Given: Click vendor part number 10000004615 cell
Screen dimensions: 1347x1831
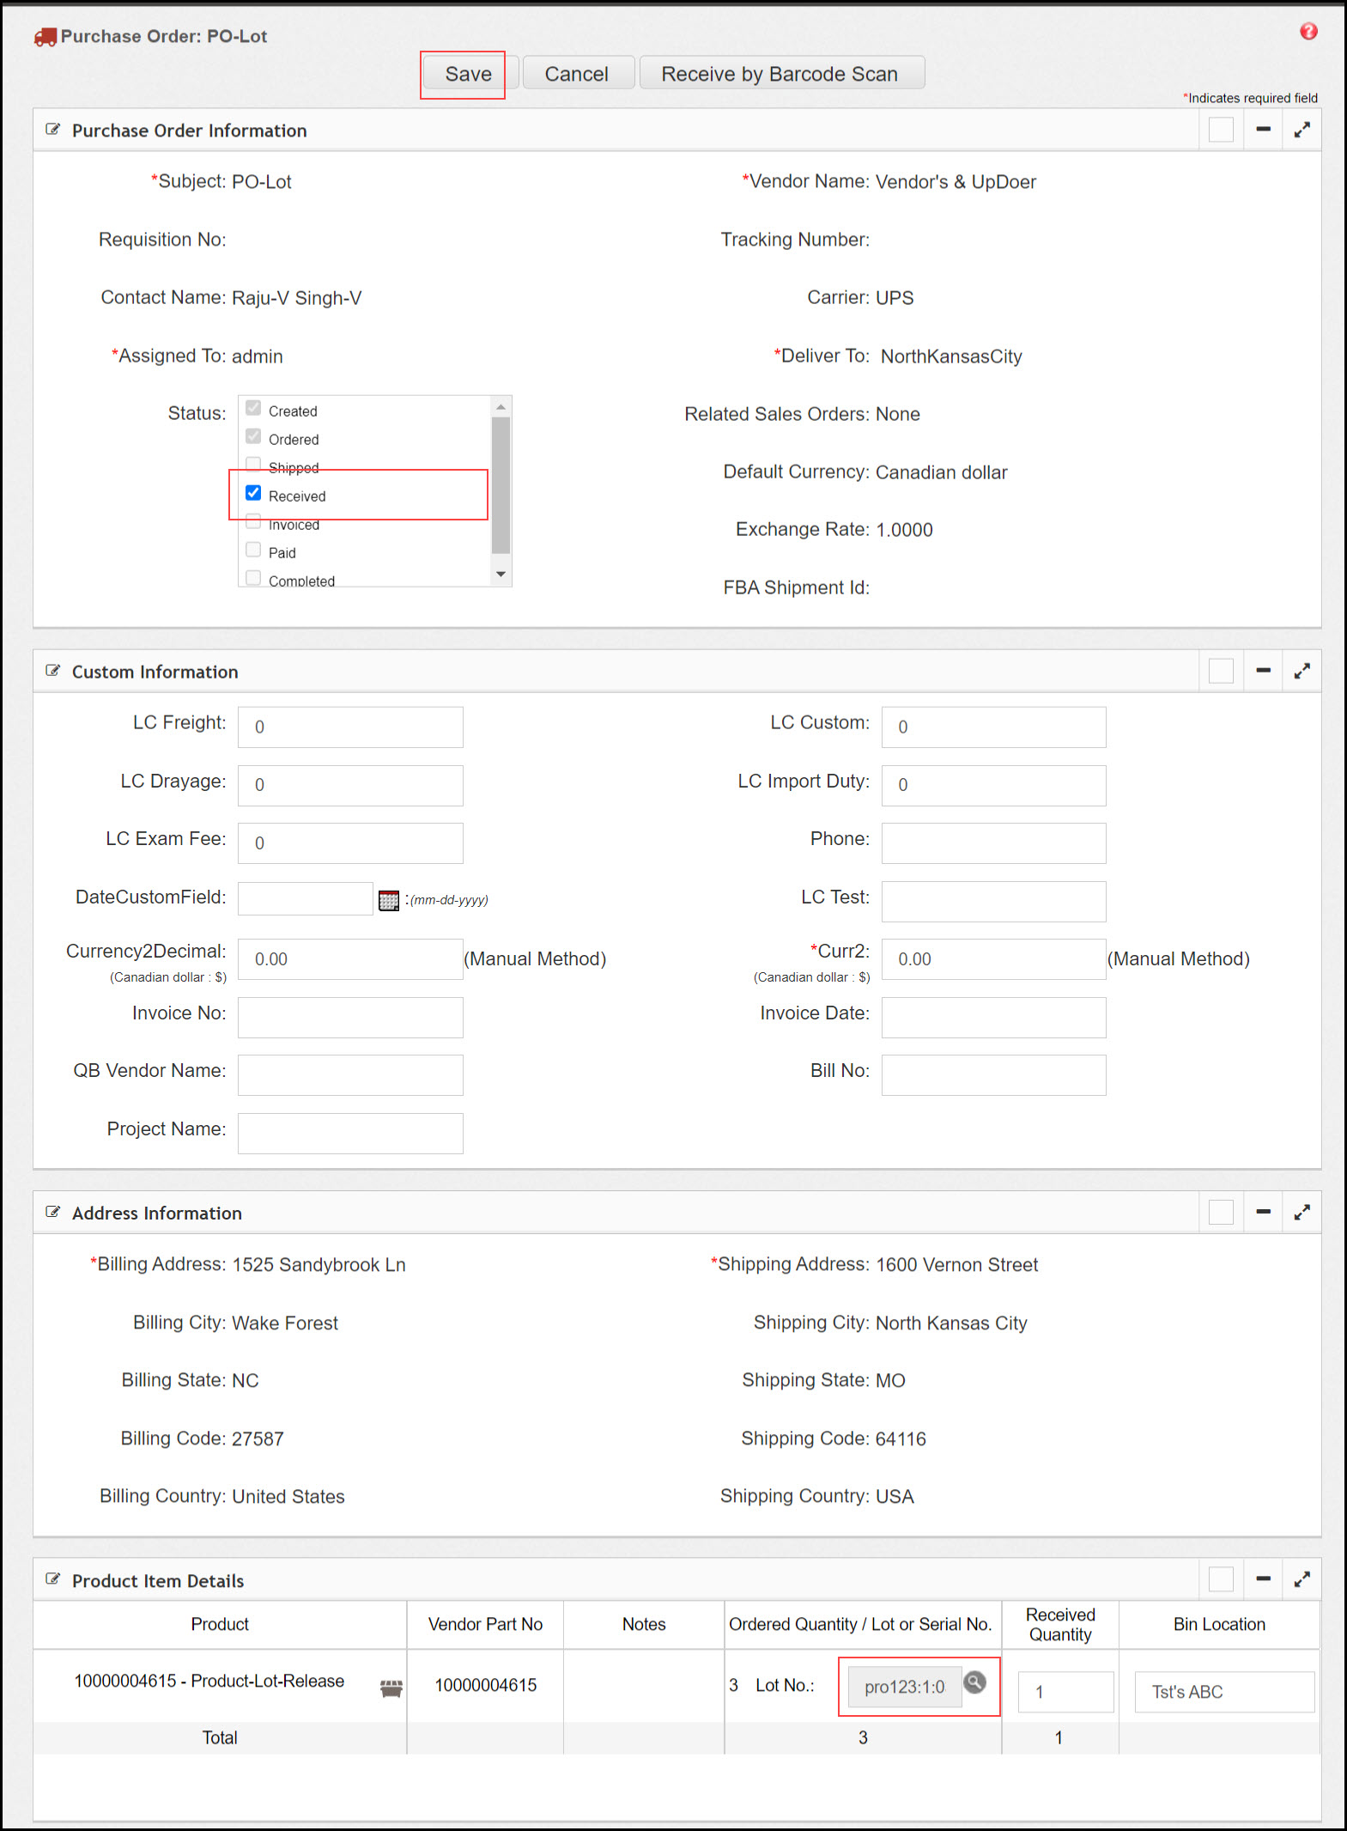Looking at the screenshot, I should pyautogui.click(x=485, y=1685).
